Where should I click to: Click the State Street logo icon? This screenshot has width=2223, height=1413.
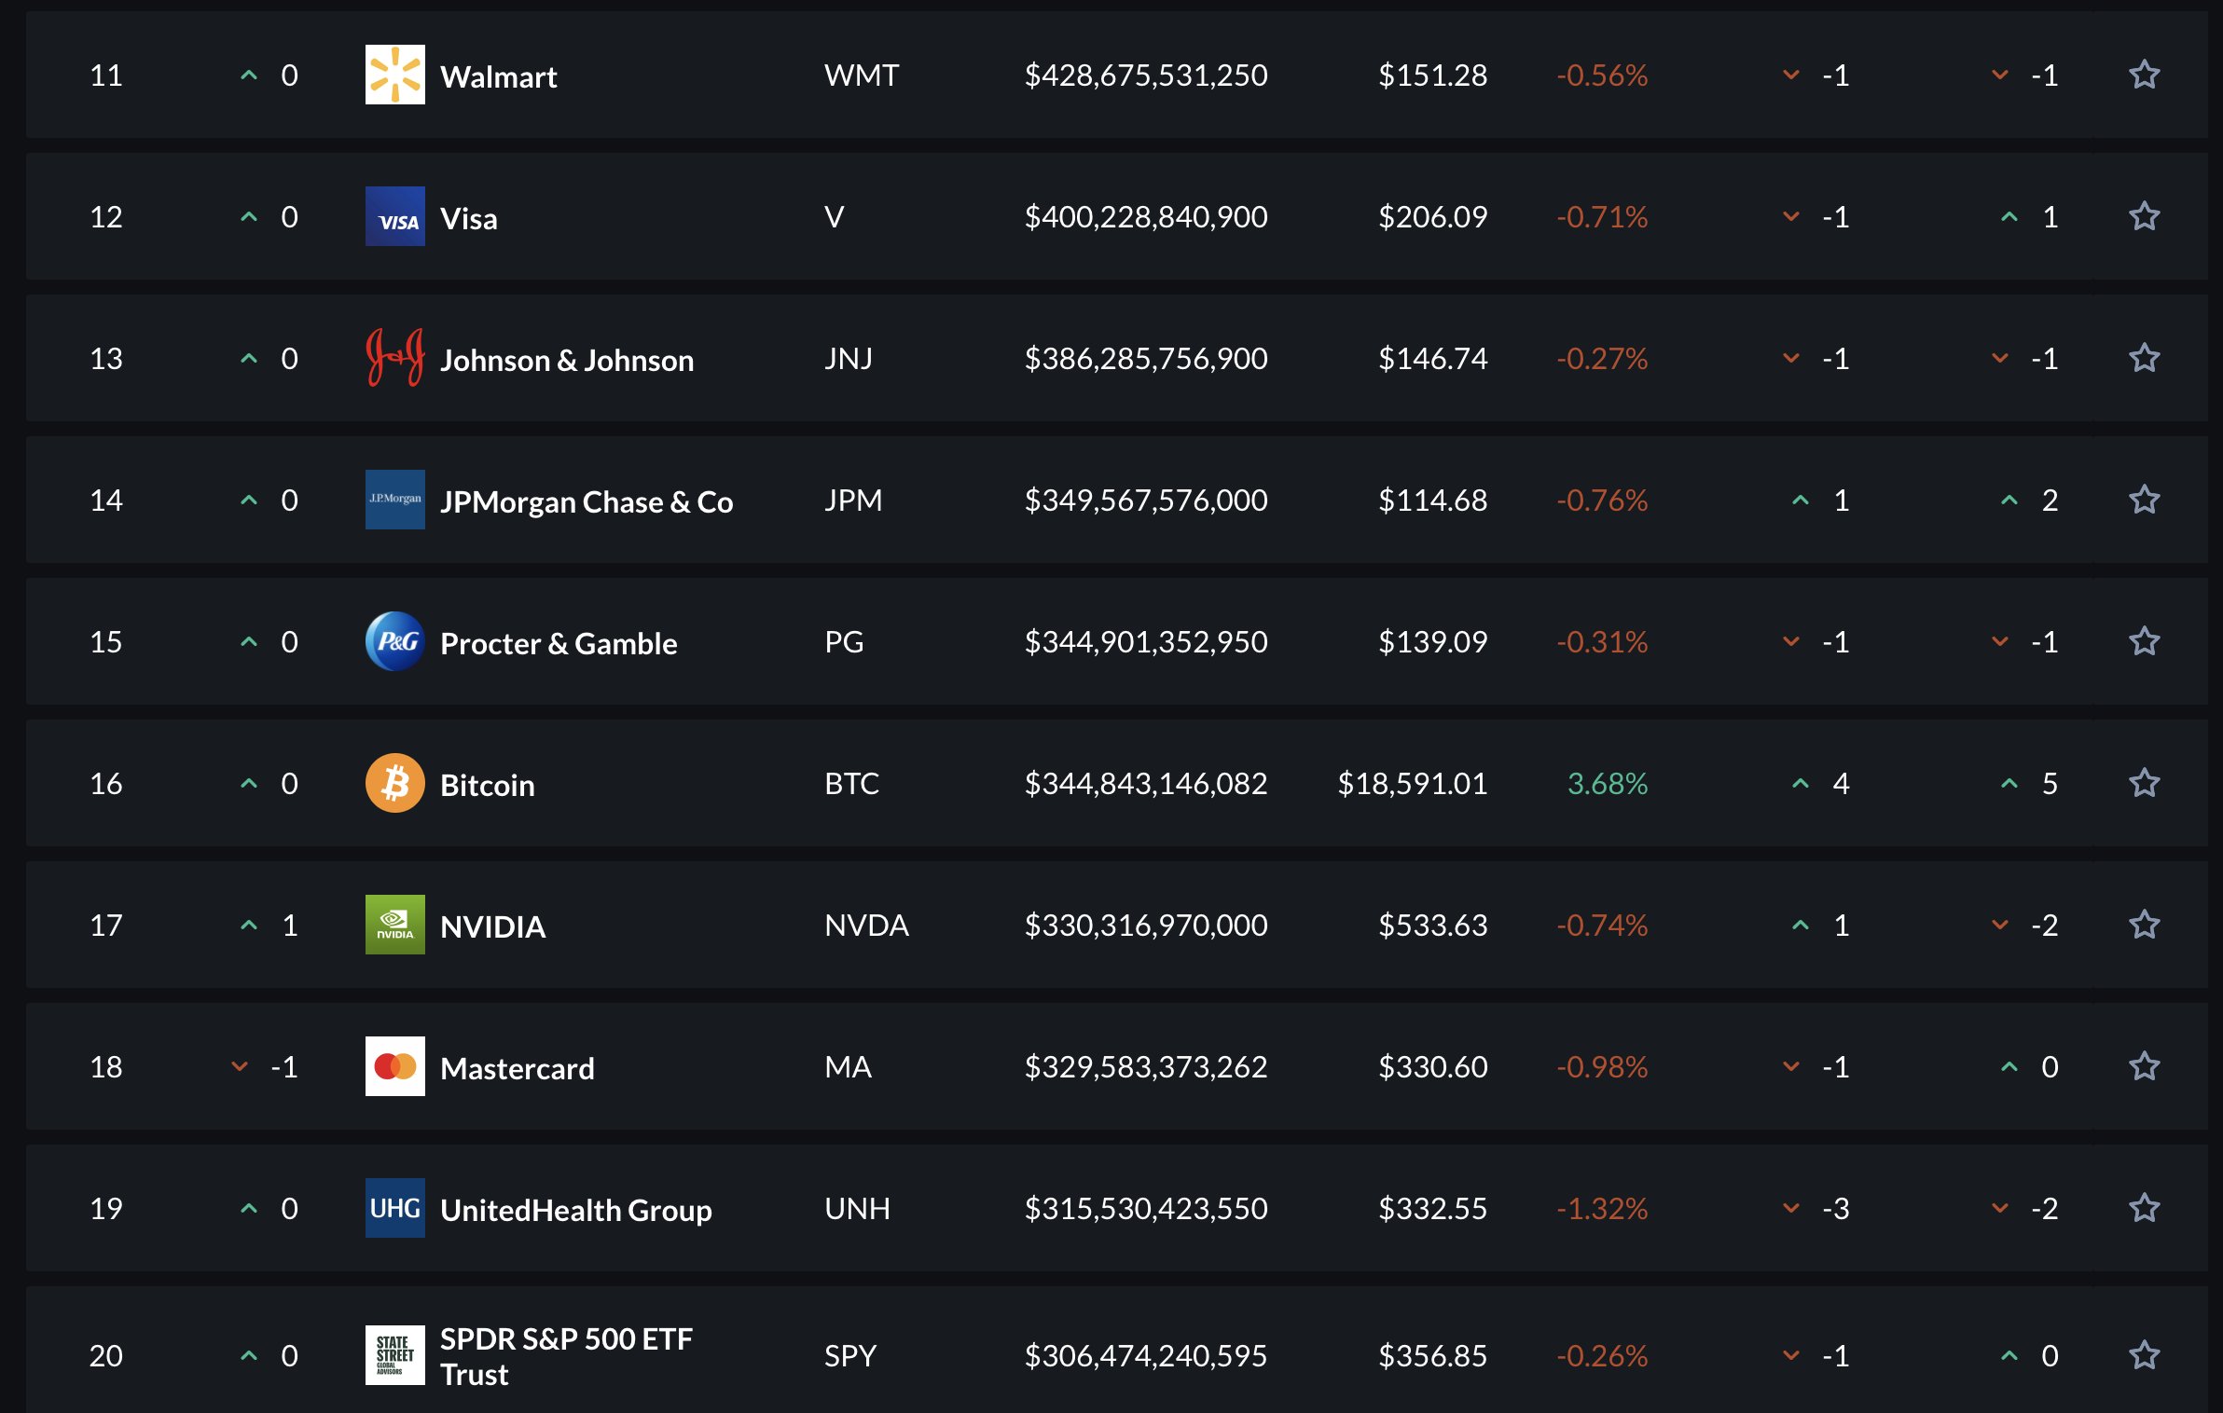[x=395, y=1355]
